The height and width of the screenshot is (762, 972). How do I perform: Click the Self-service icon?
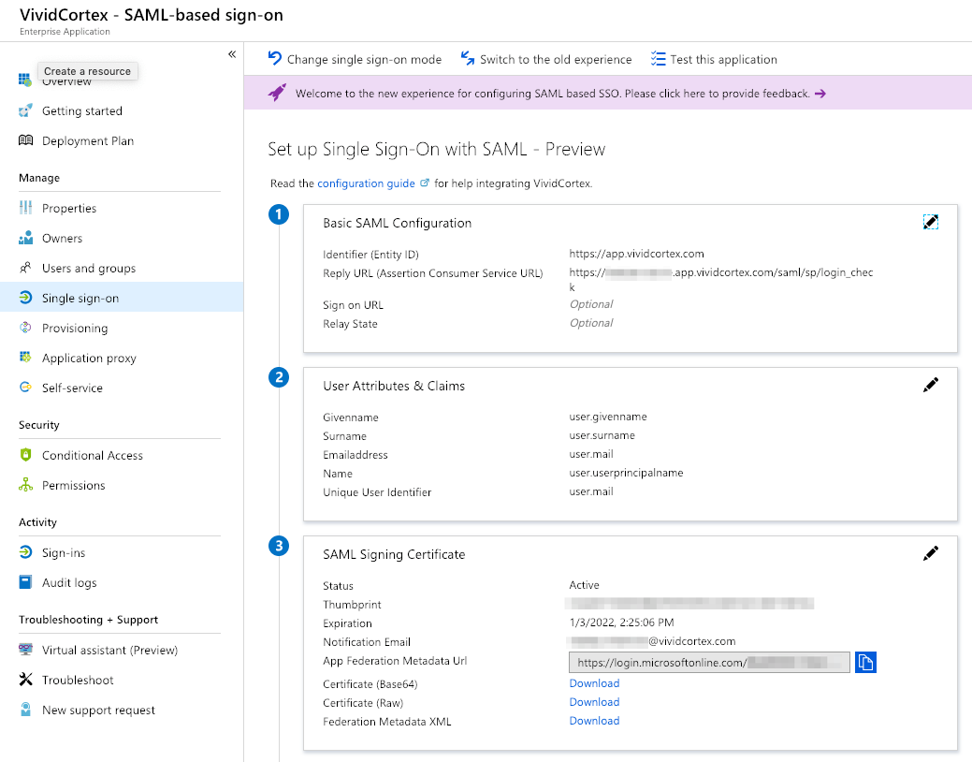click(25, 388)
